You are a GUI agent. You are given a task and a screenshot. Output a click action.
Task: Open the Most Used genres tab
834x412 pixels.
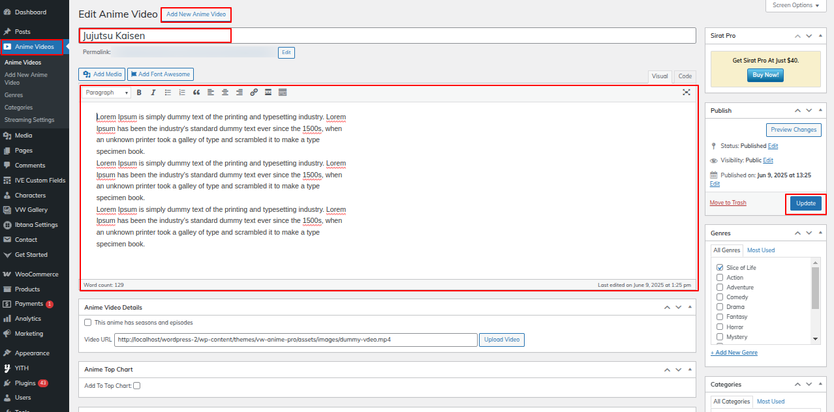tap(760, 250)
